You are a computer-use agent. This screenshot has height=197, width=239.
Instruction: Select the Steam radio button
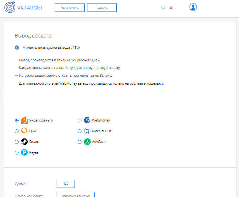(x=17, y=142)
